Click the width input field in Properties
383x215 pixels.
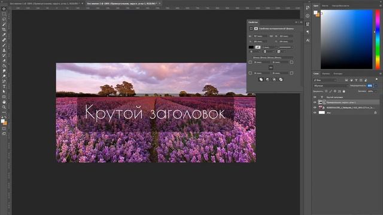260,36
